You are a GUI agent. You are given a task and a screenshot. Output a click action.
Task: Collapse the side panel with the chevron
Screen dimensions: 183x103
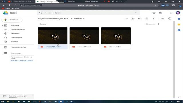179,97
